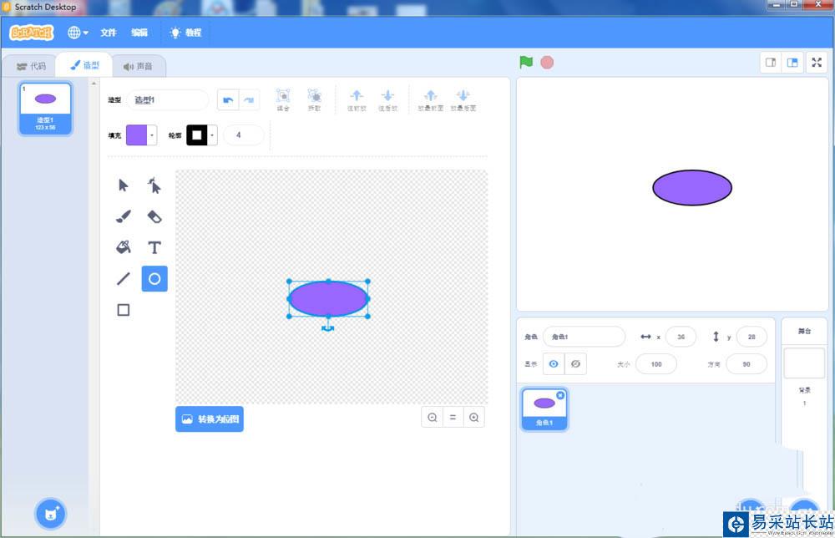Click the outline width field showing 4

243,135
